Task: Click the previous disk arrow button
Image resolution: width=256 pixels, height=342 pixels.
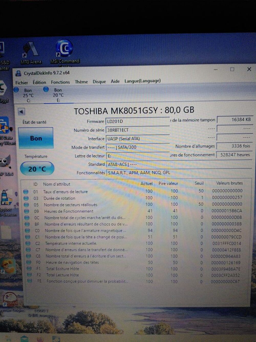Action: [x=21, y=112]
